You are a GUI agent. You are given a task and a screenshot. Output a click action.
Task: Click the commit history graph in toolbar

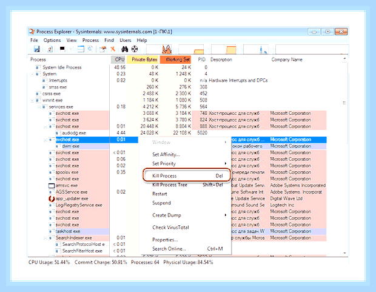click(x=192, y=49)
